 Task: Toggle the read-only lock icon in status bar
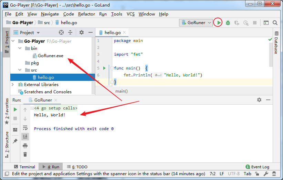pos(257,174)
